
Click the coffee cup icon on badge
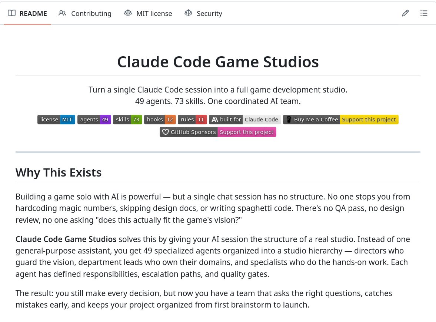[x=289, y=120]
